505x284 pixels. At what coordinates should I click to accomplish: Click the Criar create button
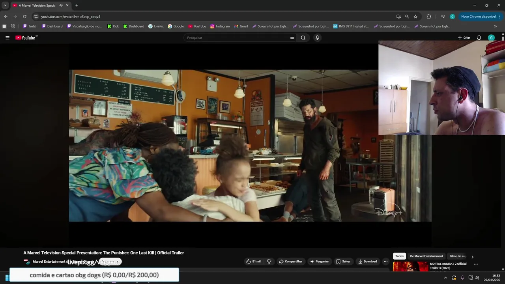click(x=464, y=38)
